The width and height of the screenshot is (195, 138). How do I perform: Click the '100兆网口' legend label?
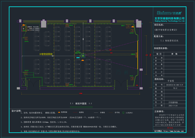pyautogui.click(x=129, y=113)
